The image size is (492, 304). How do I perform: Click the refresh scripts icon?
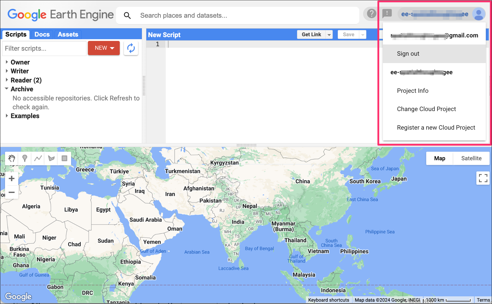(131, 48)
